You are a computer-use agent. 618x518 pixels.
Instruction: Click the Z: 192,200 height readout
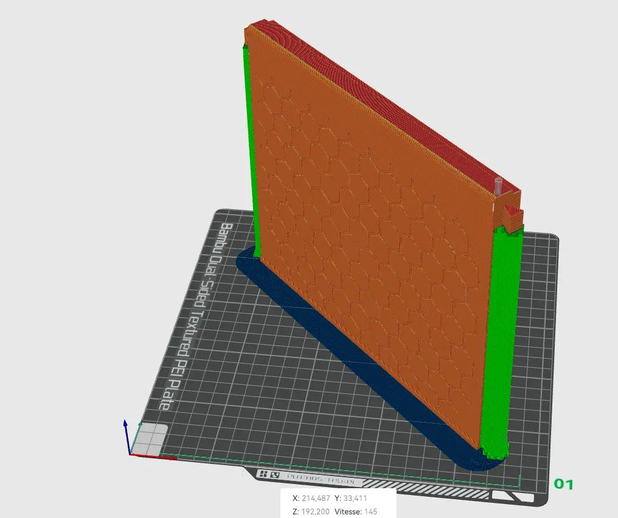pyautogui.click(x=311, y=512)
